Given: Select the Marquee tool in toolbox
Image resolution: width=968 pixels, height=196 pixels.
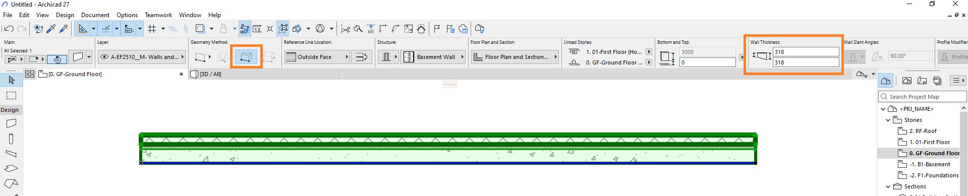Looking at the screenshot, I should pyautogui.click(x=11, y=95).
